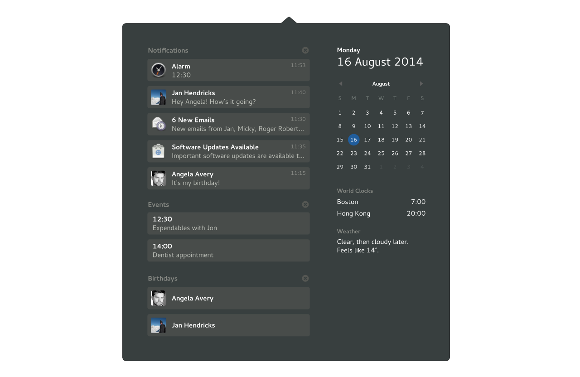Open the Alarm 12:30 notification
Image resolution: width=580 pixels, height=377 pixels.
[x=228, y=70]
